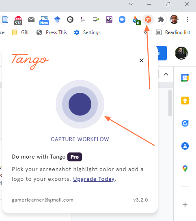Click the blue document icon in toolbar
This screenshot has width=196, height=221.
click(x=5, y=19)
